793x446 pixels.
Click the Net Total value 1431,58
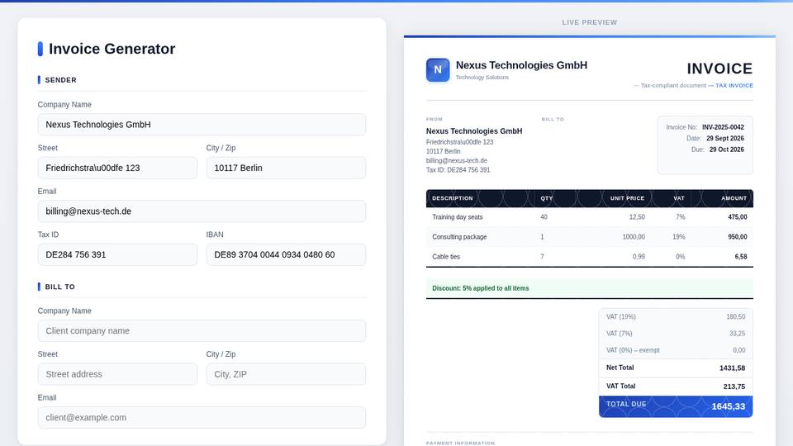733,368
